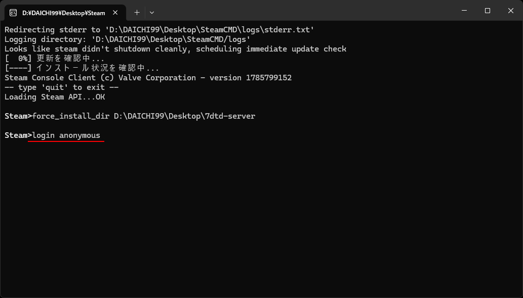
Task: Minimize the terminal window
Action: pos(464,11)
